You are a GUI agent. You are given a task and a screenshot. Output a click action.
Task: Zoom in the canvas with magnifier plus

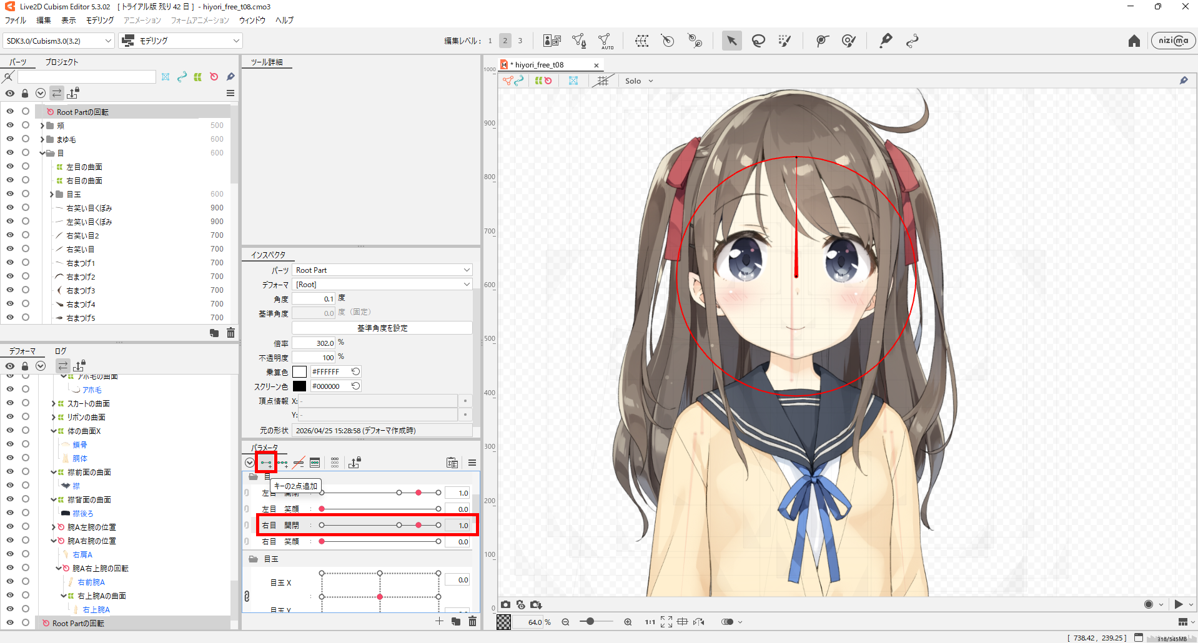628,622
